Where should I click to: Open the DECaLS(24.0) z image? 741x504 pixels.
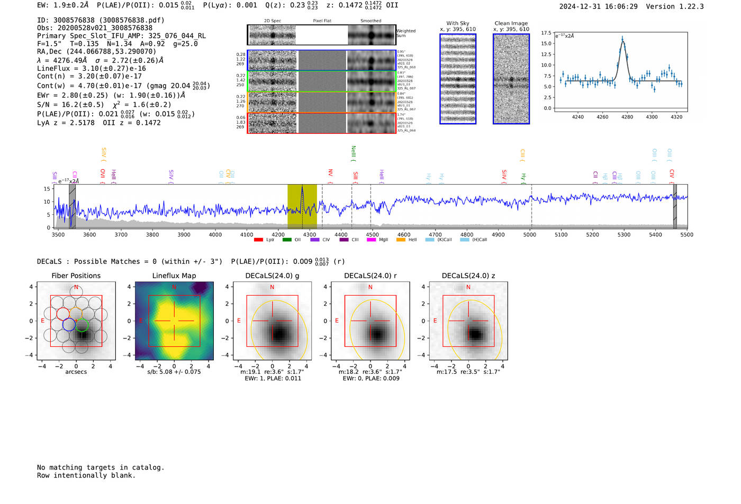pos(468,321)
